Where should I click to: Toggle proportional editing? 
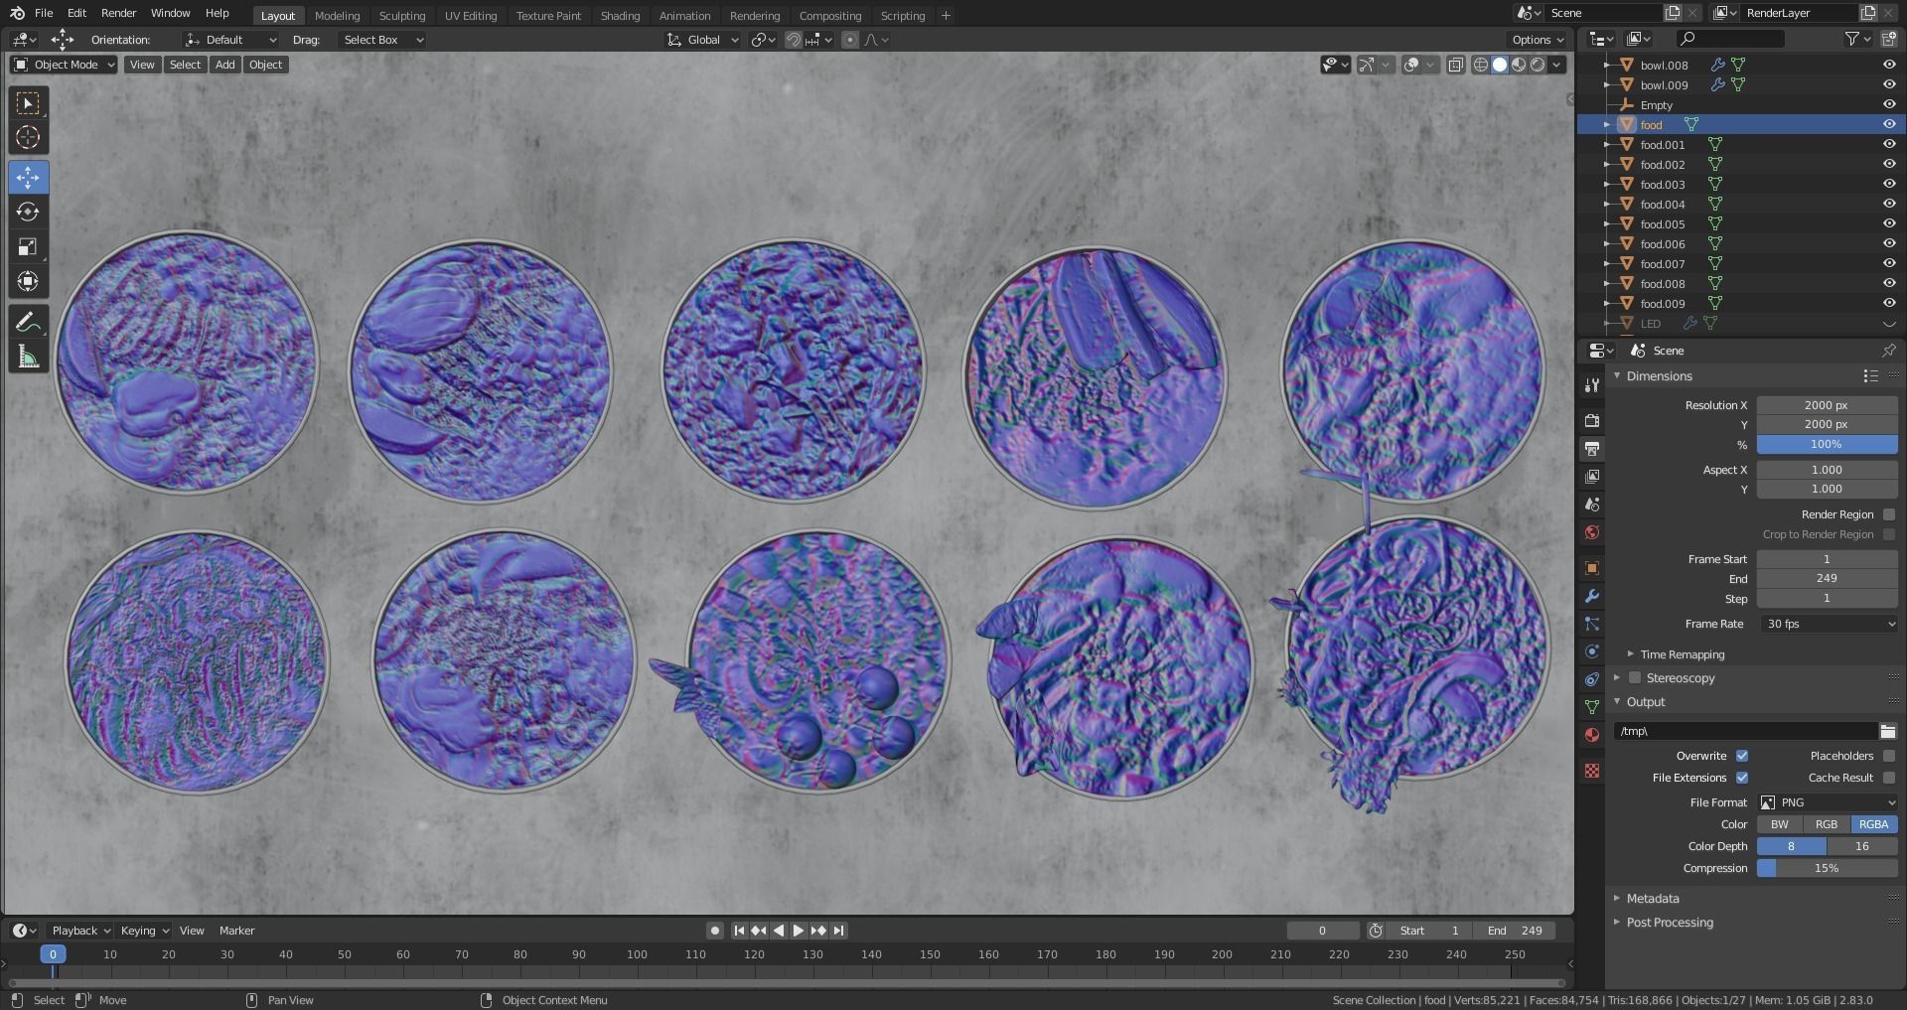click(850, 40)
